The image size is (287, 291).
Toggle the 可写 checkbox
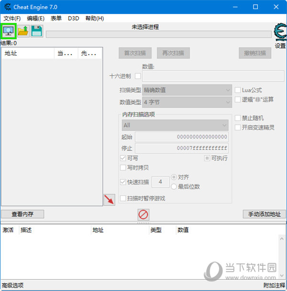pyautogui.click(x=123, y=158)
